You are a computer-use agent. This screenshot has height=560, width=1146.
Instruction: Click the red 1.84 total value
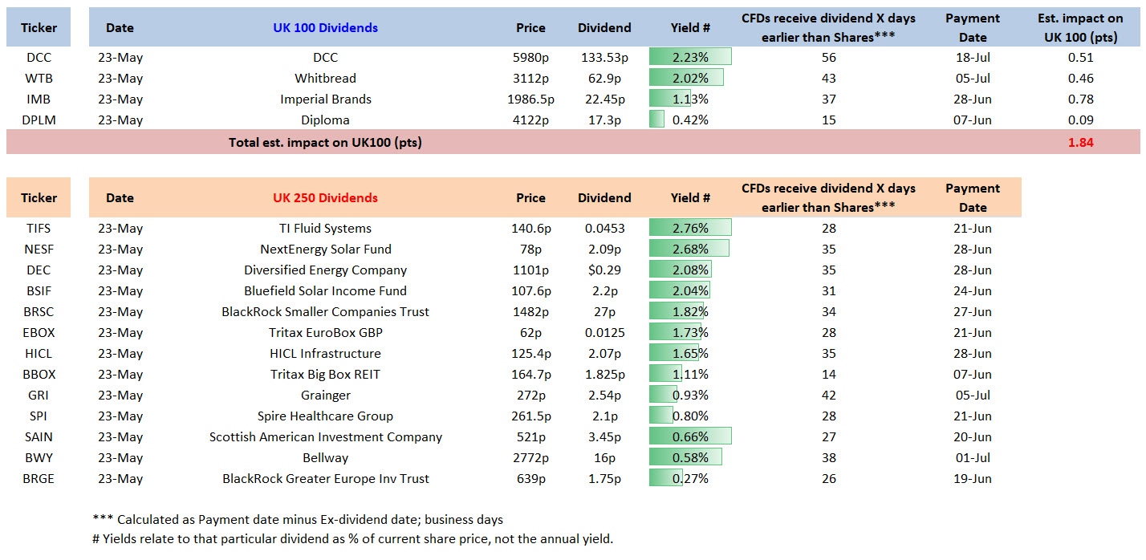point(1080,143)
